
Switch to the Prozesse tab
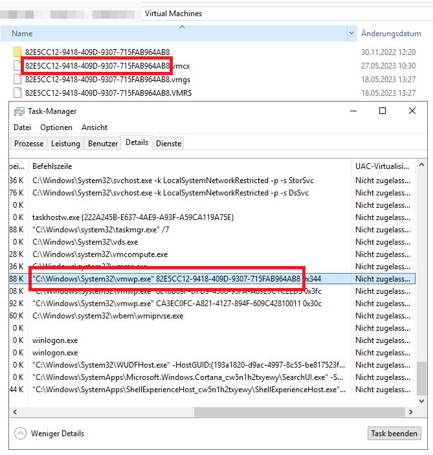tap(29, 143)
